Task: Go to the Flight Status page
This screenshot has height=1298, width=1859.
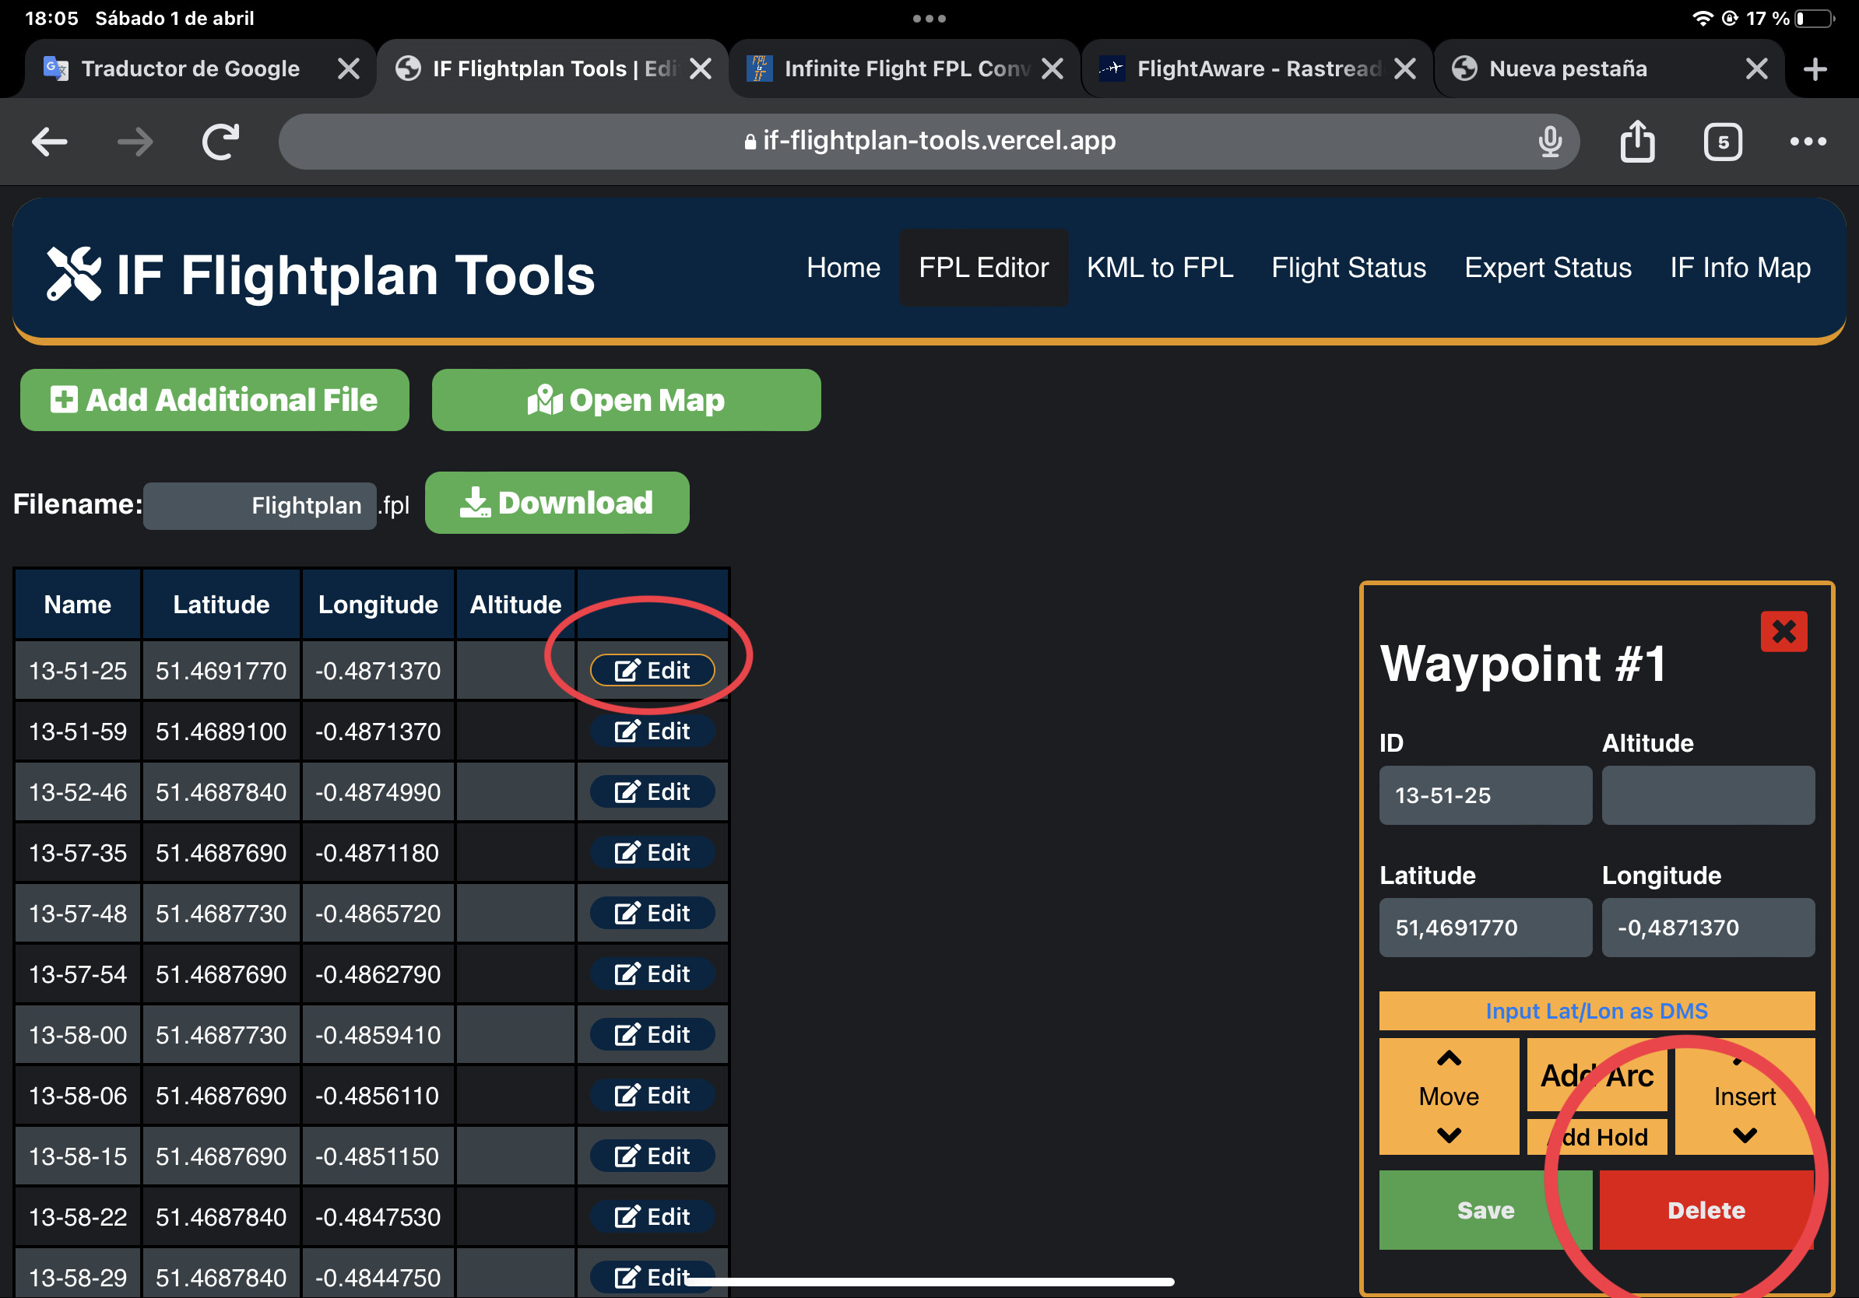Action: (1348, 268)
